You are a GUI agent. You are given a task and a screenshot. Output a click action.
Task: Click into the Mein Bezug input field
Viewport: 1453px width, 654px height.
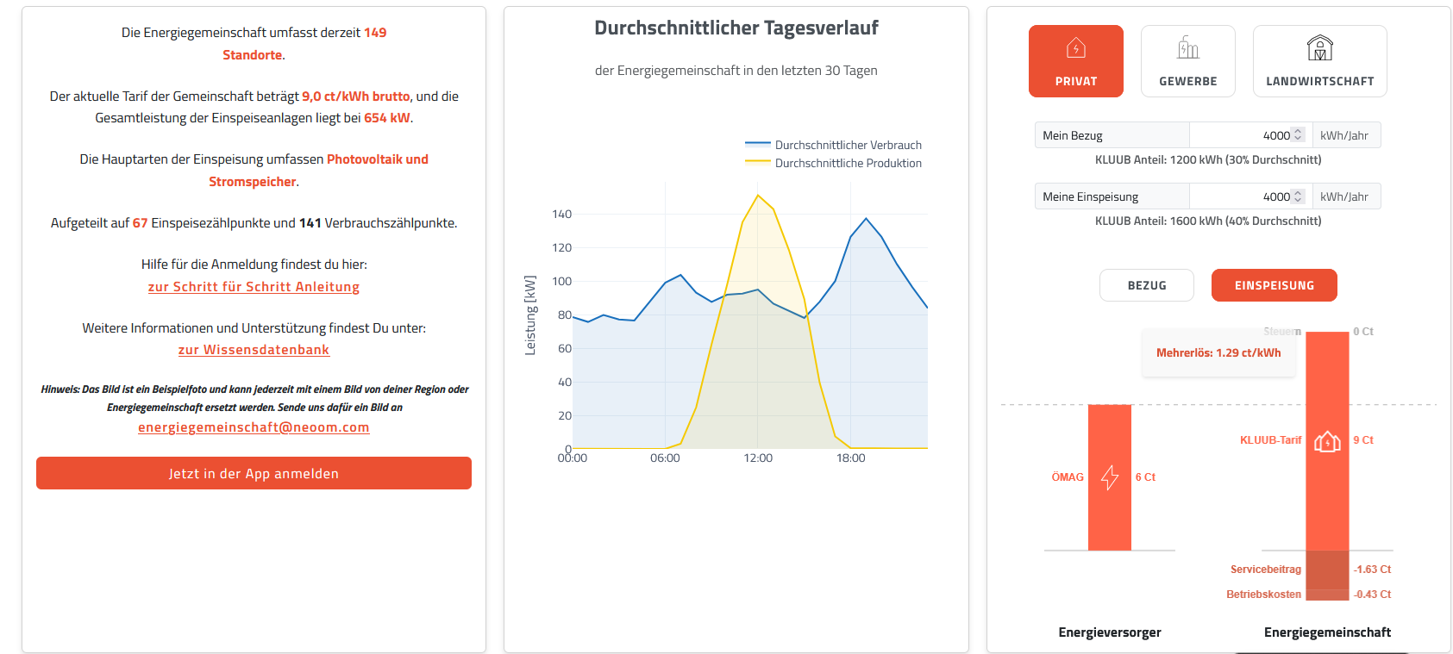[x=1240, y=135]
